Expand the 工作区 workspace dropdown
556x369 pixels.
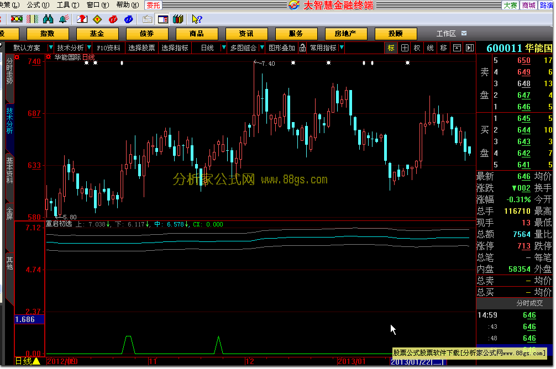[x=464, y=33]
